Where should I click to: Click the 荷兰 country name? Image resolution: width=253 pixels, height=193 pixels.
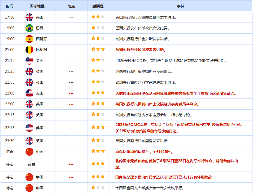click(x=32, y=164)
